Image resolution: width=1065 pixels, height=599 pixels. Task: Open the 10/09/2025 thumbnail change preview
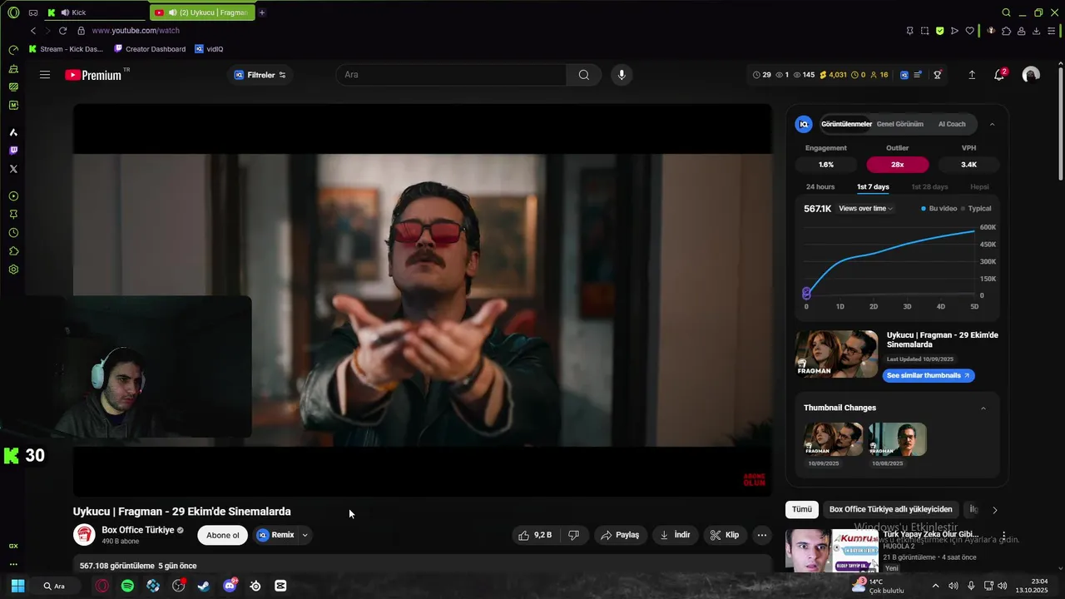tap(834, 439)
